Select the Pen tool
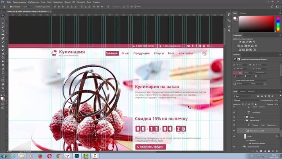Image resolution: width=282 pixels, height=159 pixels. (x=3, y=69)
